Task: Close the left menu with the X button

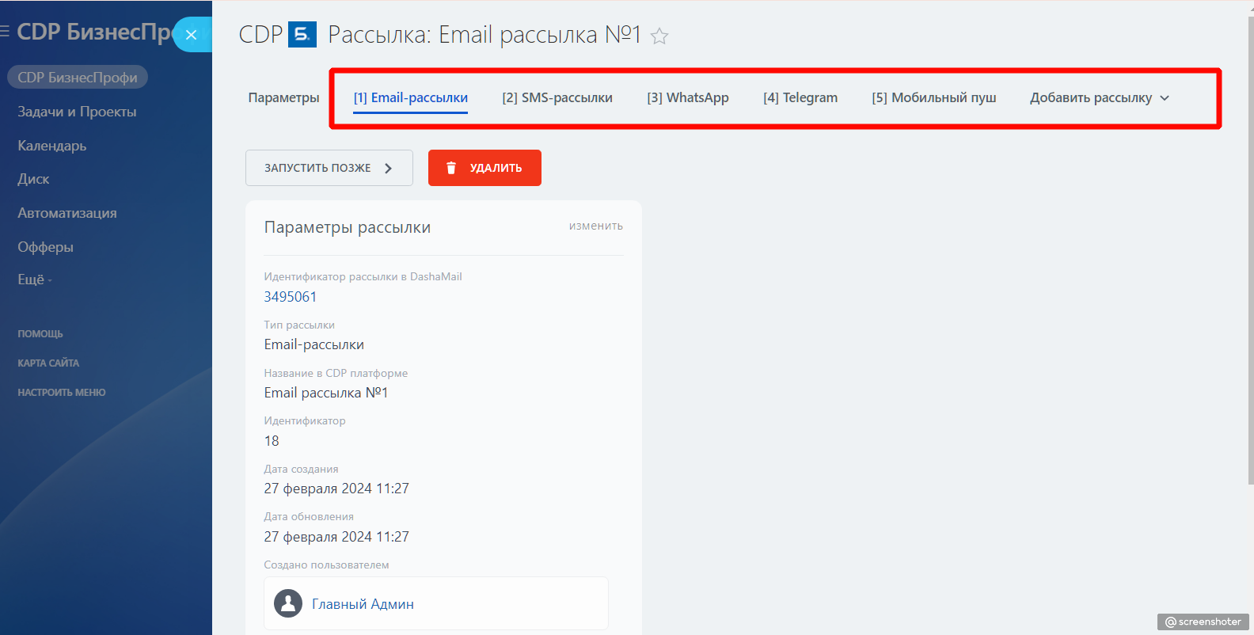Action: pos(192,35)
